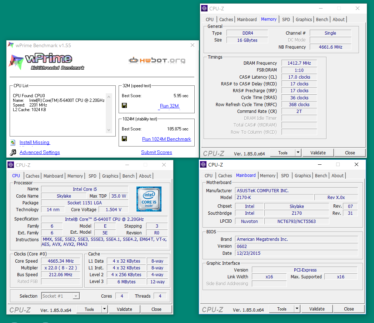Click the wrench icon beside Advanced Settings
374x323 pixels.
[13, 152]
